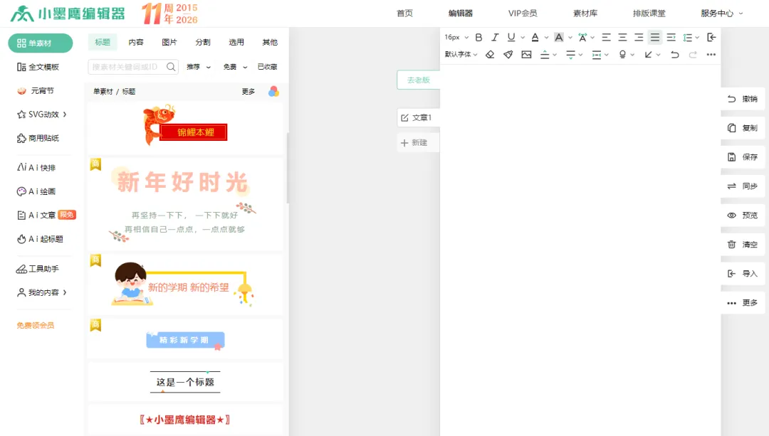Switch to 分割 material tab
The image size is (769, 436).
pos(202,42)
